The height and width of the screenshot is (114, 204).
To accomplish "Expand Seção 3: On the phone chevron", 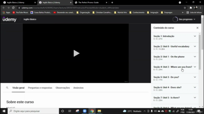I will point(195,57).
